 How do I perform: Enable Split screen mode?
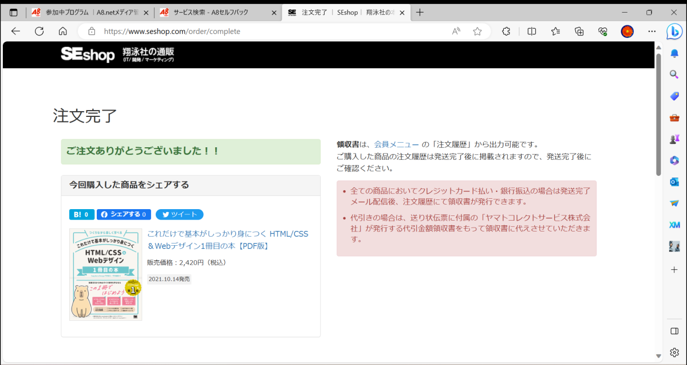531,32
